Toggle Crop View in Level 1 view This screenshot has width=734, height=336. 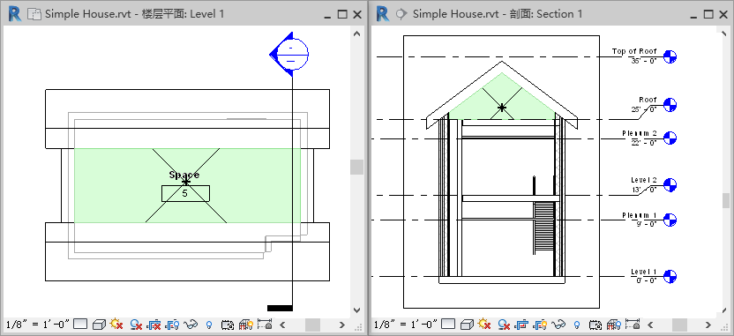[x=154, y=324]
